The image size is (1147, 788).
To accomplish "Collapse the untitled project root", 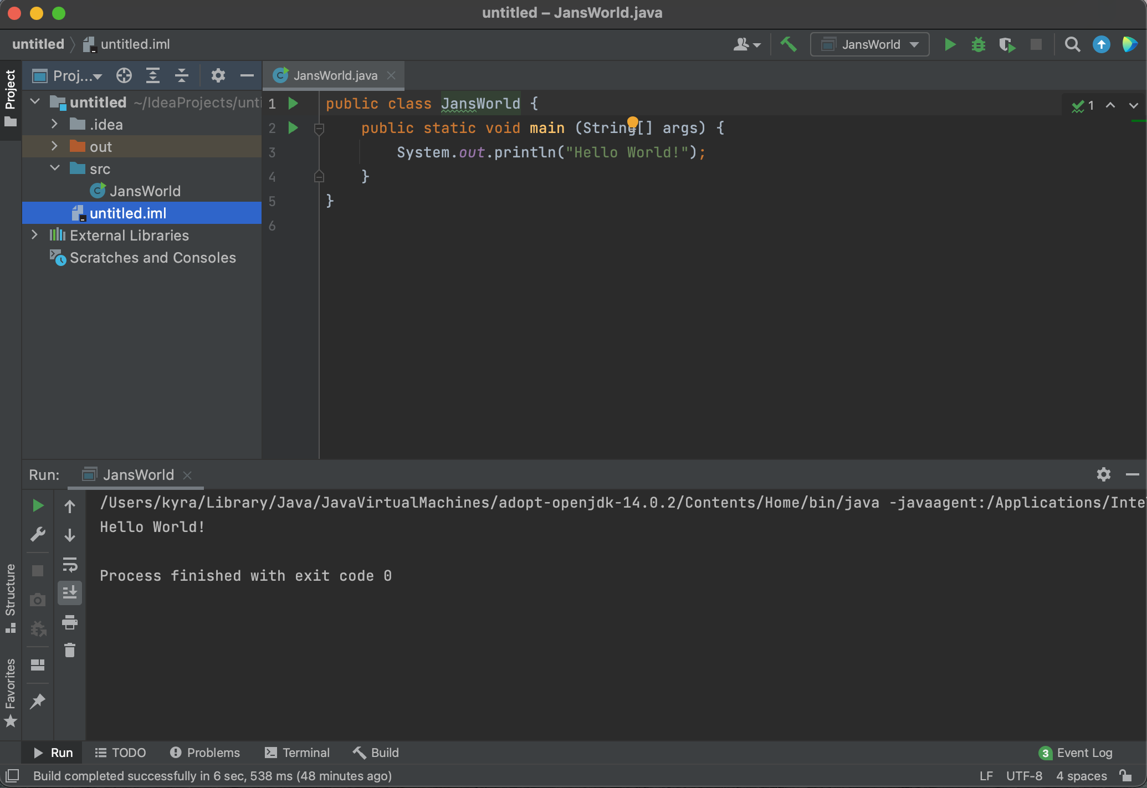I will 35,102.
